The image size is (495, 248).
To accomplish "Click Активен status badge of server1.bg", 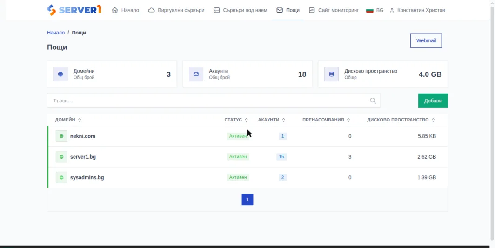I will pyautogui.click(x=238, y=157).
